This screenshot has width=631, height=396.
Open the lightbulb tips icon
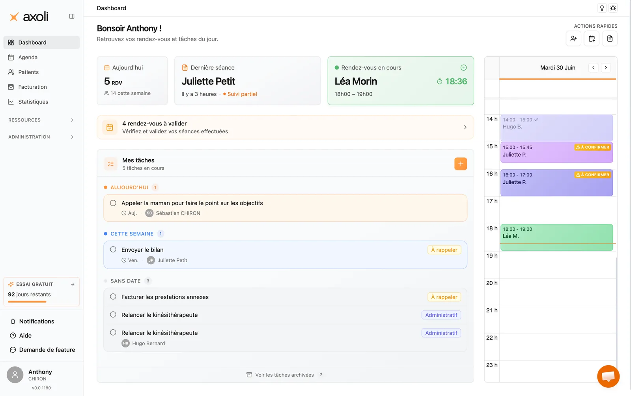click(x=602, y=8)
